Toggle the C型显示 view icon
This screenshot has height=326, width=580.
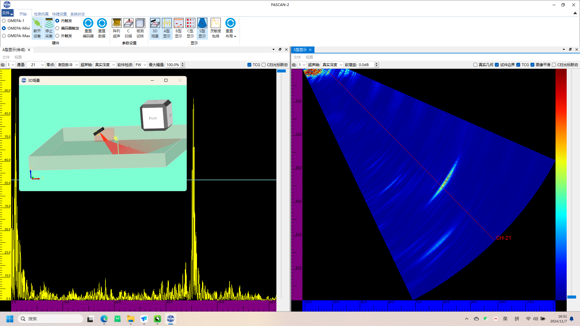pos(190,28)
